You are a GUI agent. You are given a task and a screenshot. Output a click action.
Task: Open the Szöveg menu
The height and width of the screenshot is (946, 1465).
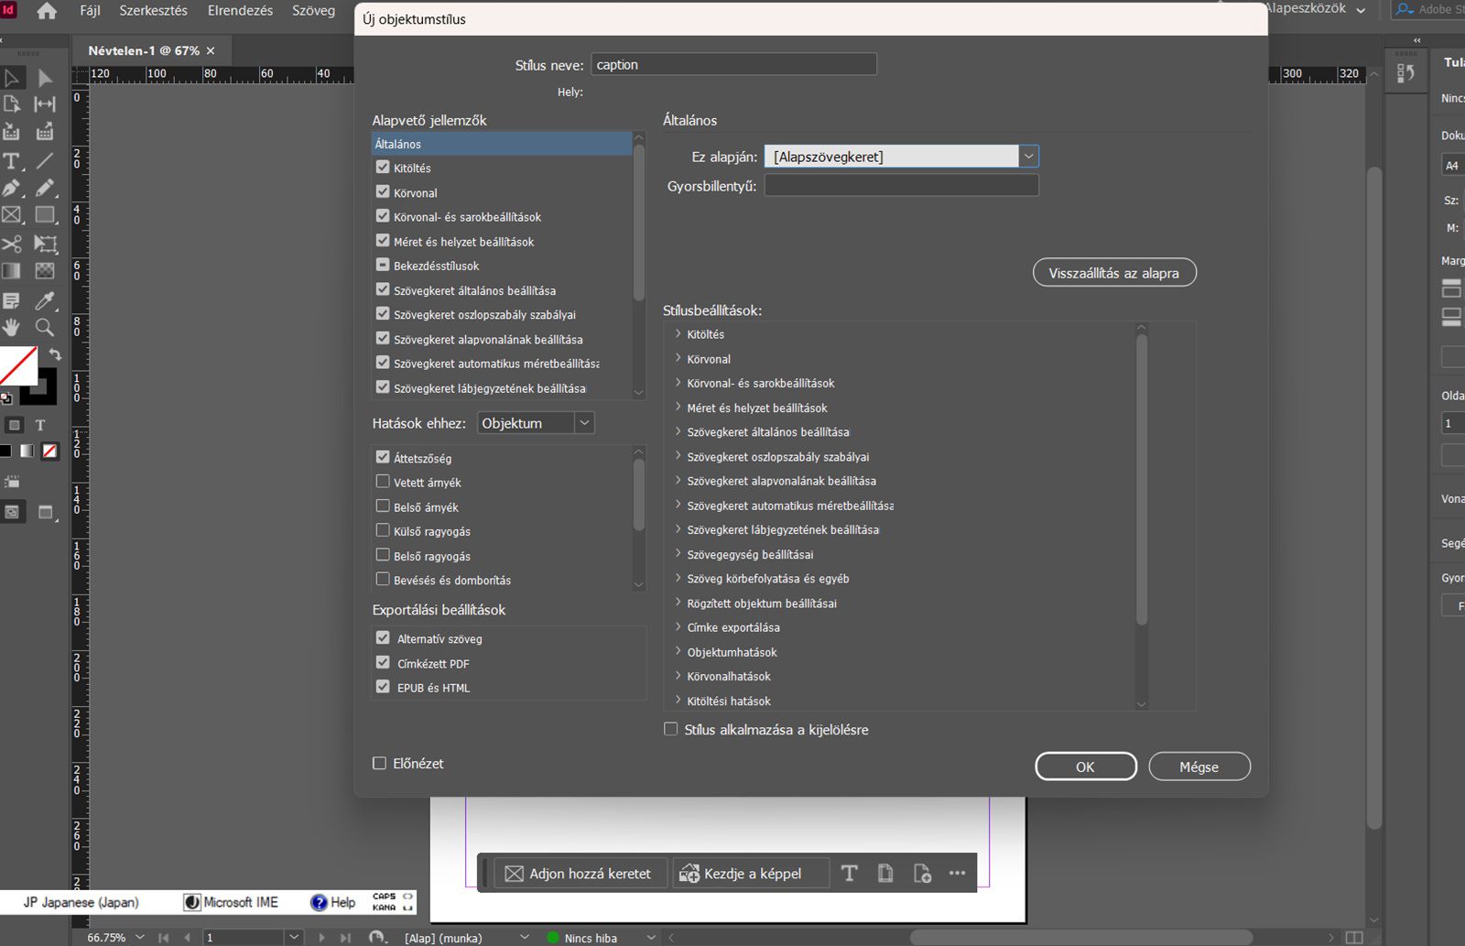tap(313, 11)
